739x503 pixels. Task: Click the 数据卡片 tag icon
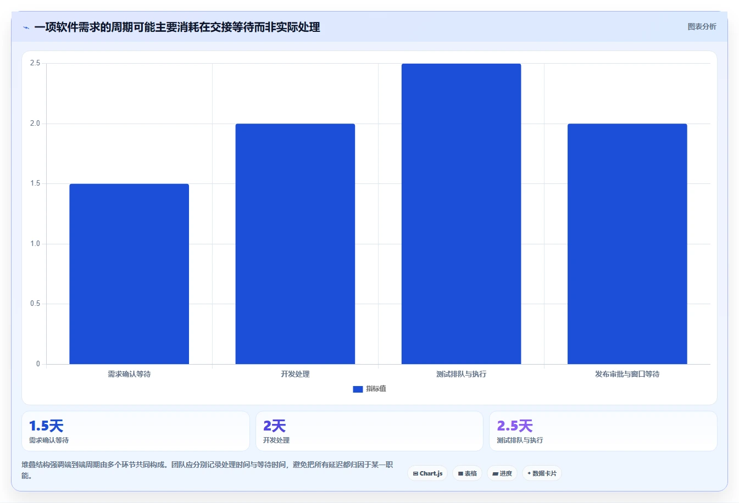coord(529,473)
